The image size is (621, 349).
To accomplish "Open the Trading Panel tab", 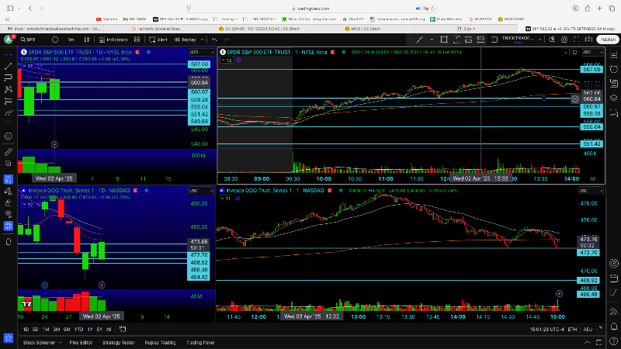I will (x=200, y=343).
